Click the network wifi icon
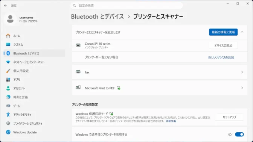Image resolution: width=253 pixels, height=142 pixels. click(8, 62)
